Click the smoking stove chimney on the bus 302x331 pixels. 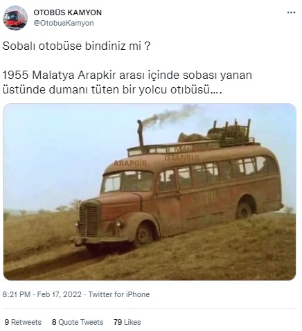pos(140,133)
